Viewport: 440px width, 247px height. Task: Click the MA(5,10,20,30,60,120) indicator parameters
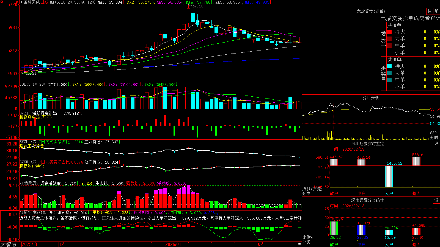tap(73, 2)
